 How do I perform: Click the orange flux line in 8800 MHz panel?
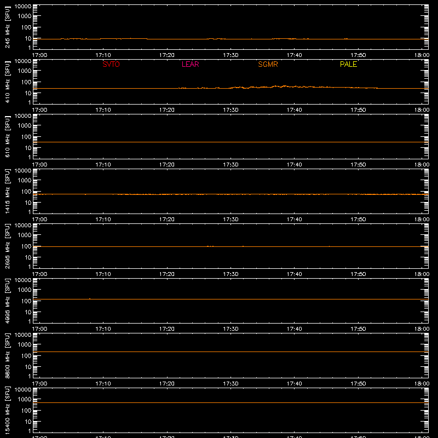point(230,352)
